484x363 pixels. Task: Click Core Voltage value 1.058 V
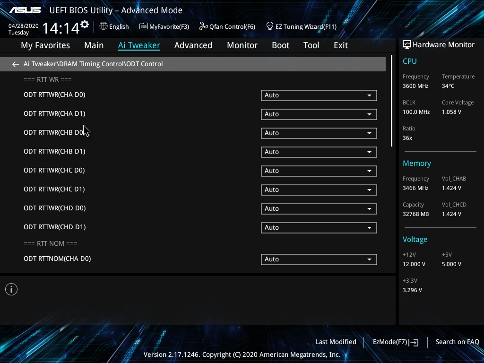click(451, 112)
